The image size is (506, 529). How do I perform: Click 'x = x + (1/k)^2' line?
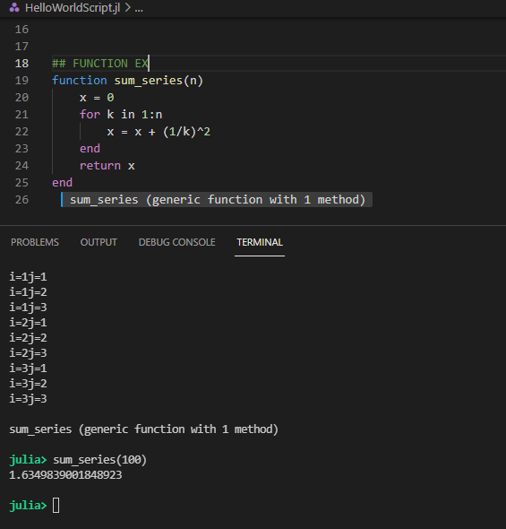pos(159,132)
